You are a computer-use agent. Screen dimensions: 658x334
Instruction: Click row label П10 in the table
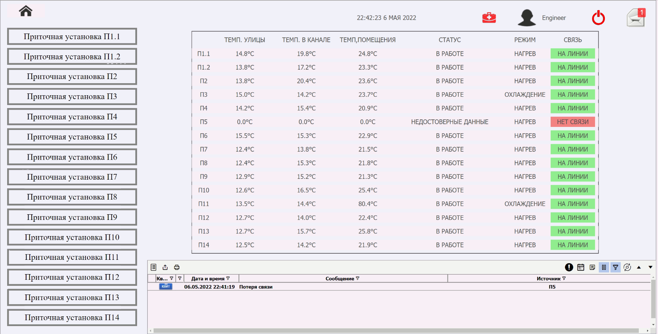coord(204,190)
